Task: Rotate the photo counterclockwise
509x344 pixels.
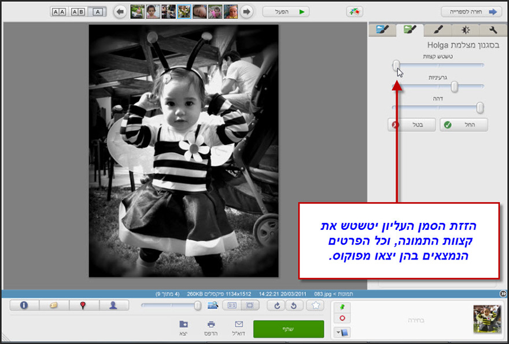Action: pos(295,305)
